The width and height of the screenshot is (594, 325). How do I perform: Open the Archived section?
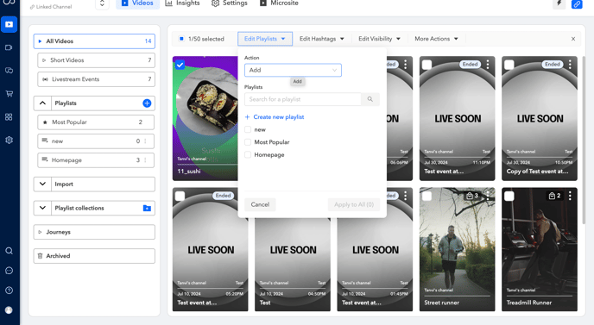[94, 256]
